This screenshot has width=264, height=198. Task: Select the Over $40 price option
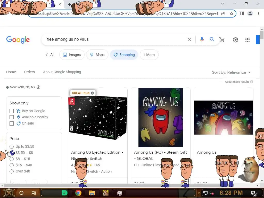point(12,171)
